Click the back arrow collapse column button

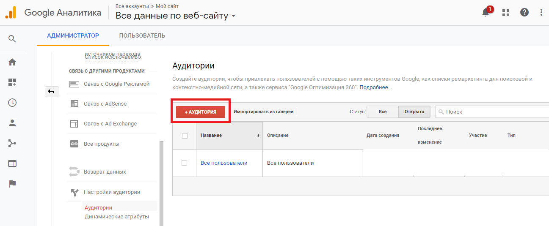[x=51, y=91]
